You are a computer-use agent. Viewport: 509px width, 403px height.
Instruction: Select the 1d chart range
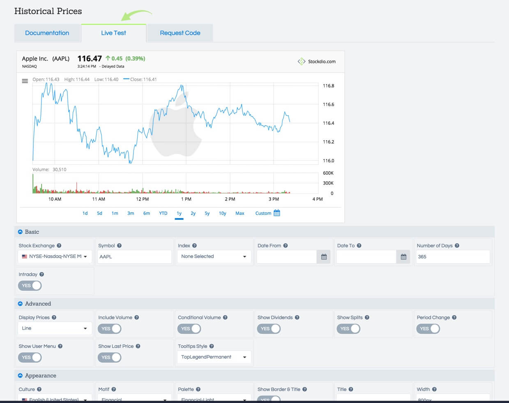(85, 213)
